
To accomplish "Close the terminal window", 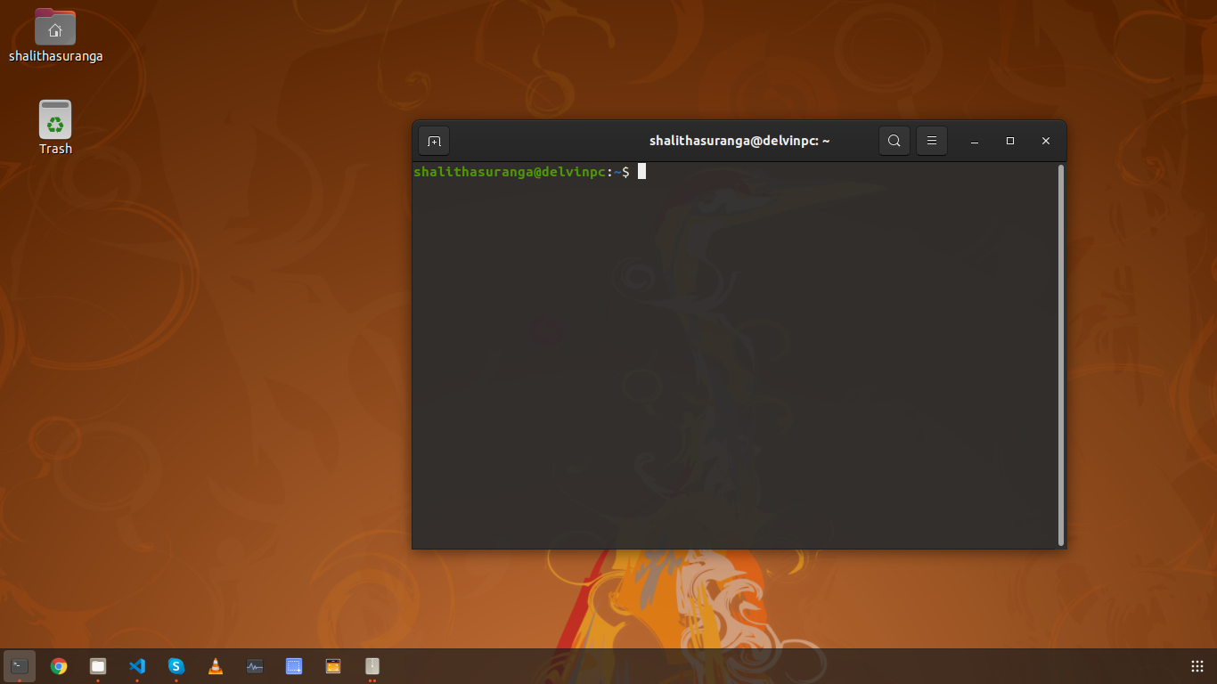I will pos(1046,141).
